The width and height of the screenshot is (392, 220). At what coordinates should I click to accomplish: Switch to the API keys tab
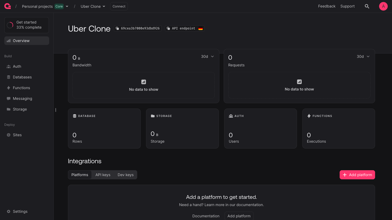coord(103,175)
